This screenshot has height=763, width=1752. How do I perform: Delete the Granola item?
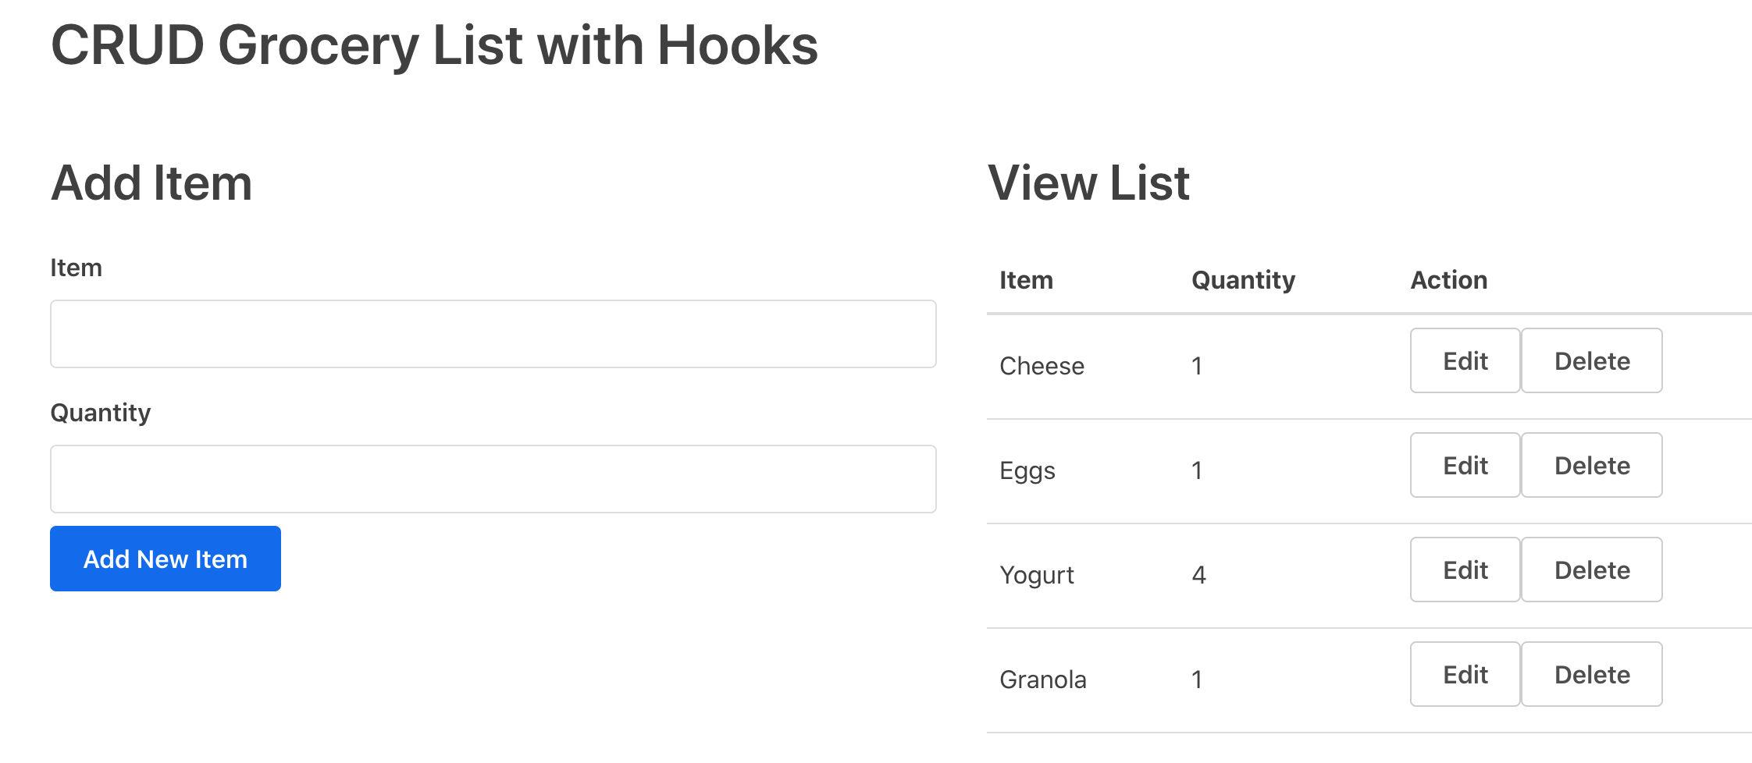[1591, 674]
